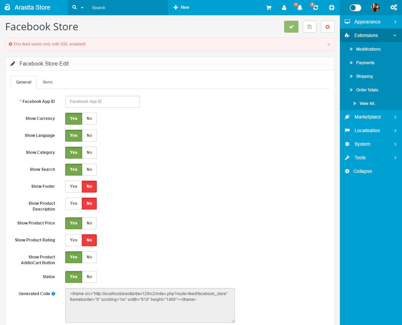Open the search type dropdown caret
This screenshot has width=402, height=325.
pos(82,8)
